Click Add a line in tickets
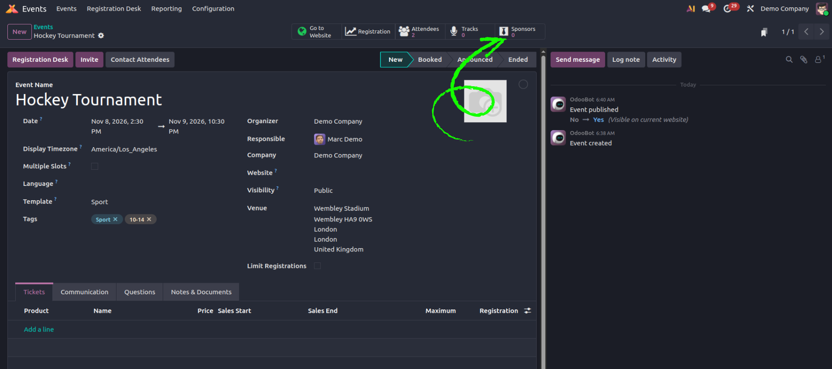The image size is (832, 369). 39,329
